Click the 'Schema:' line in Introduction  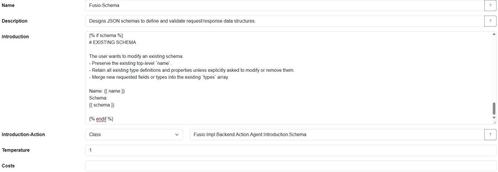click(x=98, y=98)
